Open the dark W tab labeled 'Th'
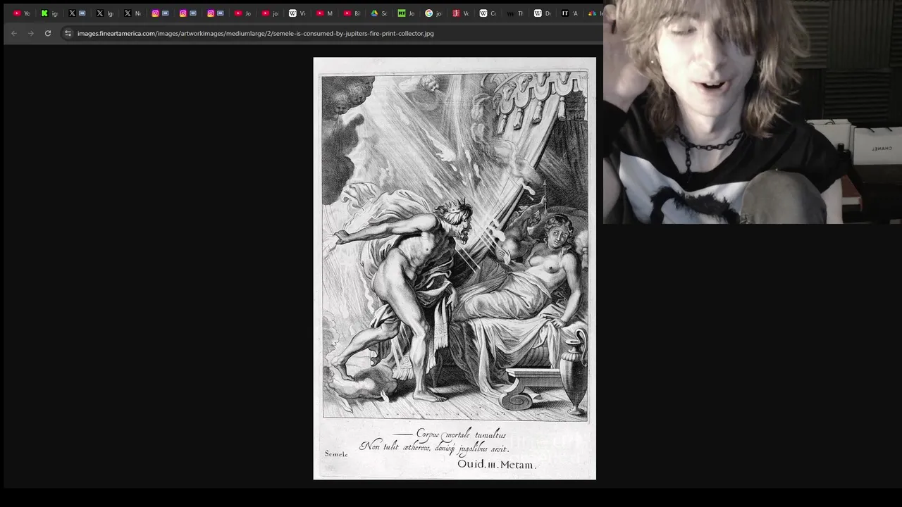Image resolution: width=902 pixels, height=507 pixels. pyautogui.click(x=516, y=13)
